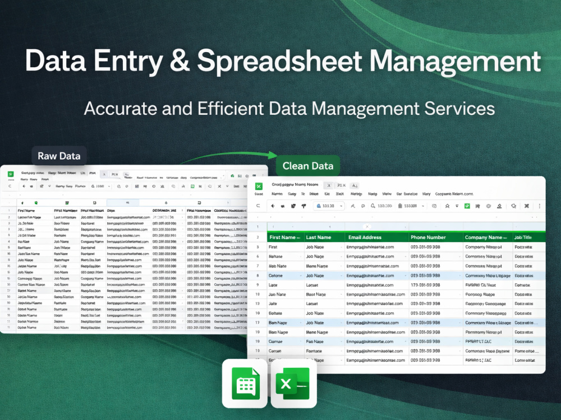This screenshot has width=561, height=420.
Task: Click the bell icon beside 133.00G
Action: (373, 206)
